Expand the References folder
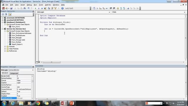188x106 pixels. pos(5,51)
